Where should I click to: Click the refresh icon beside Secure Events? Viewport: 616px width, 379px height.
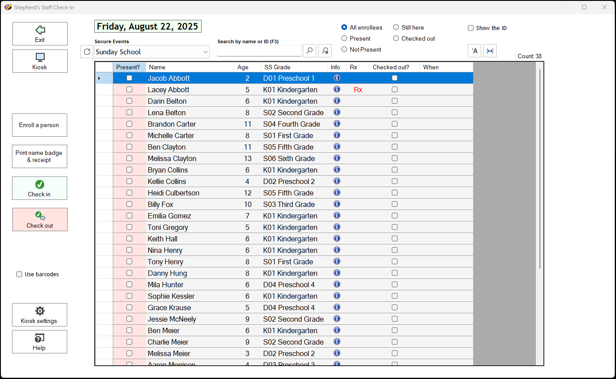click(x=87, y=52)
